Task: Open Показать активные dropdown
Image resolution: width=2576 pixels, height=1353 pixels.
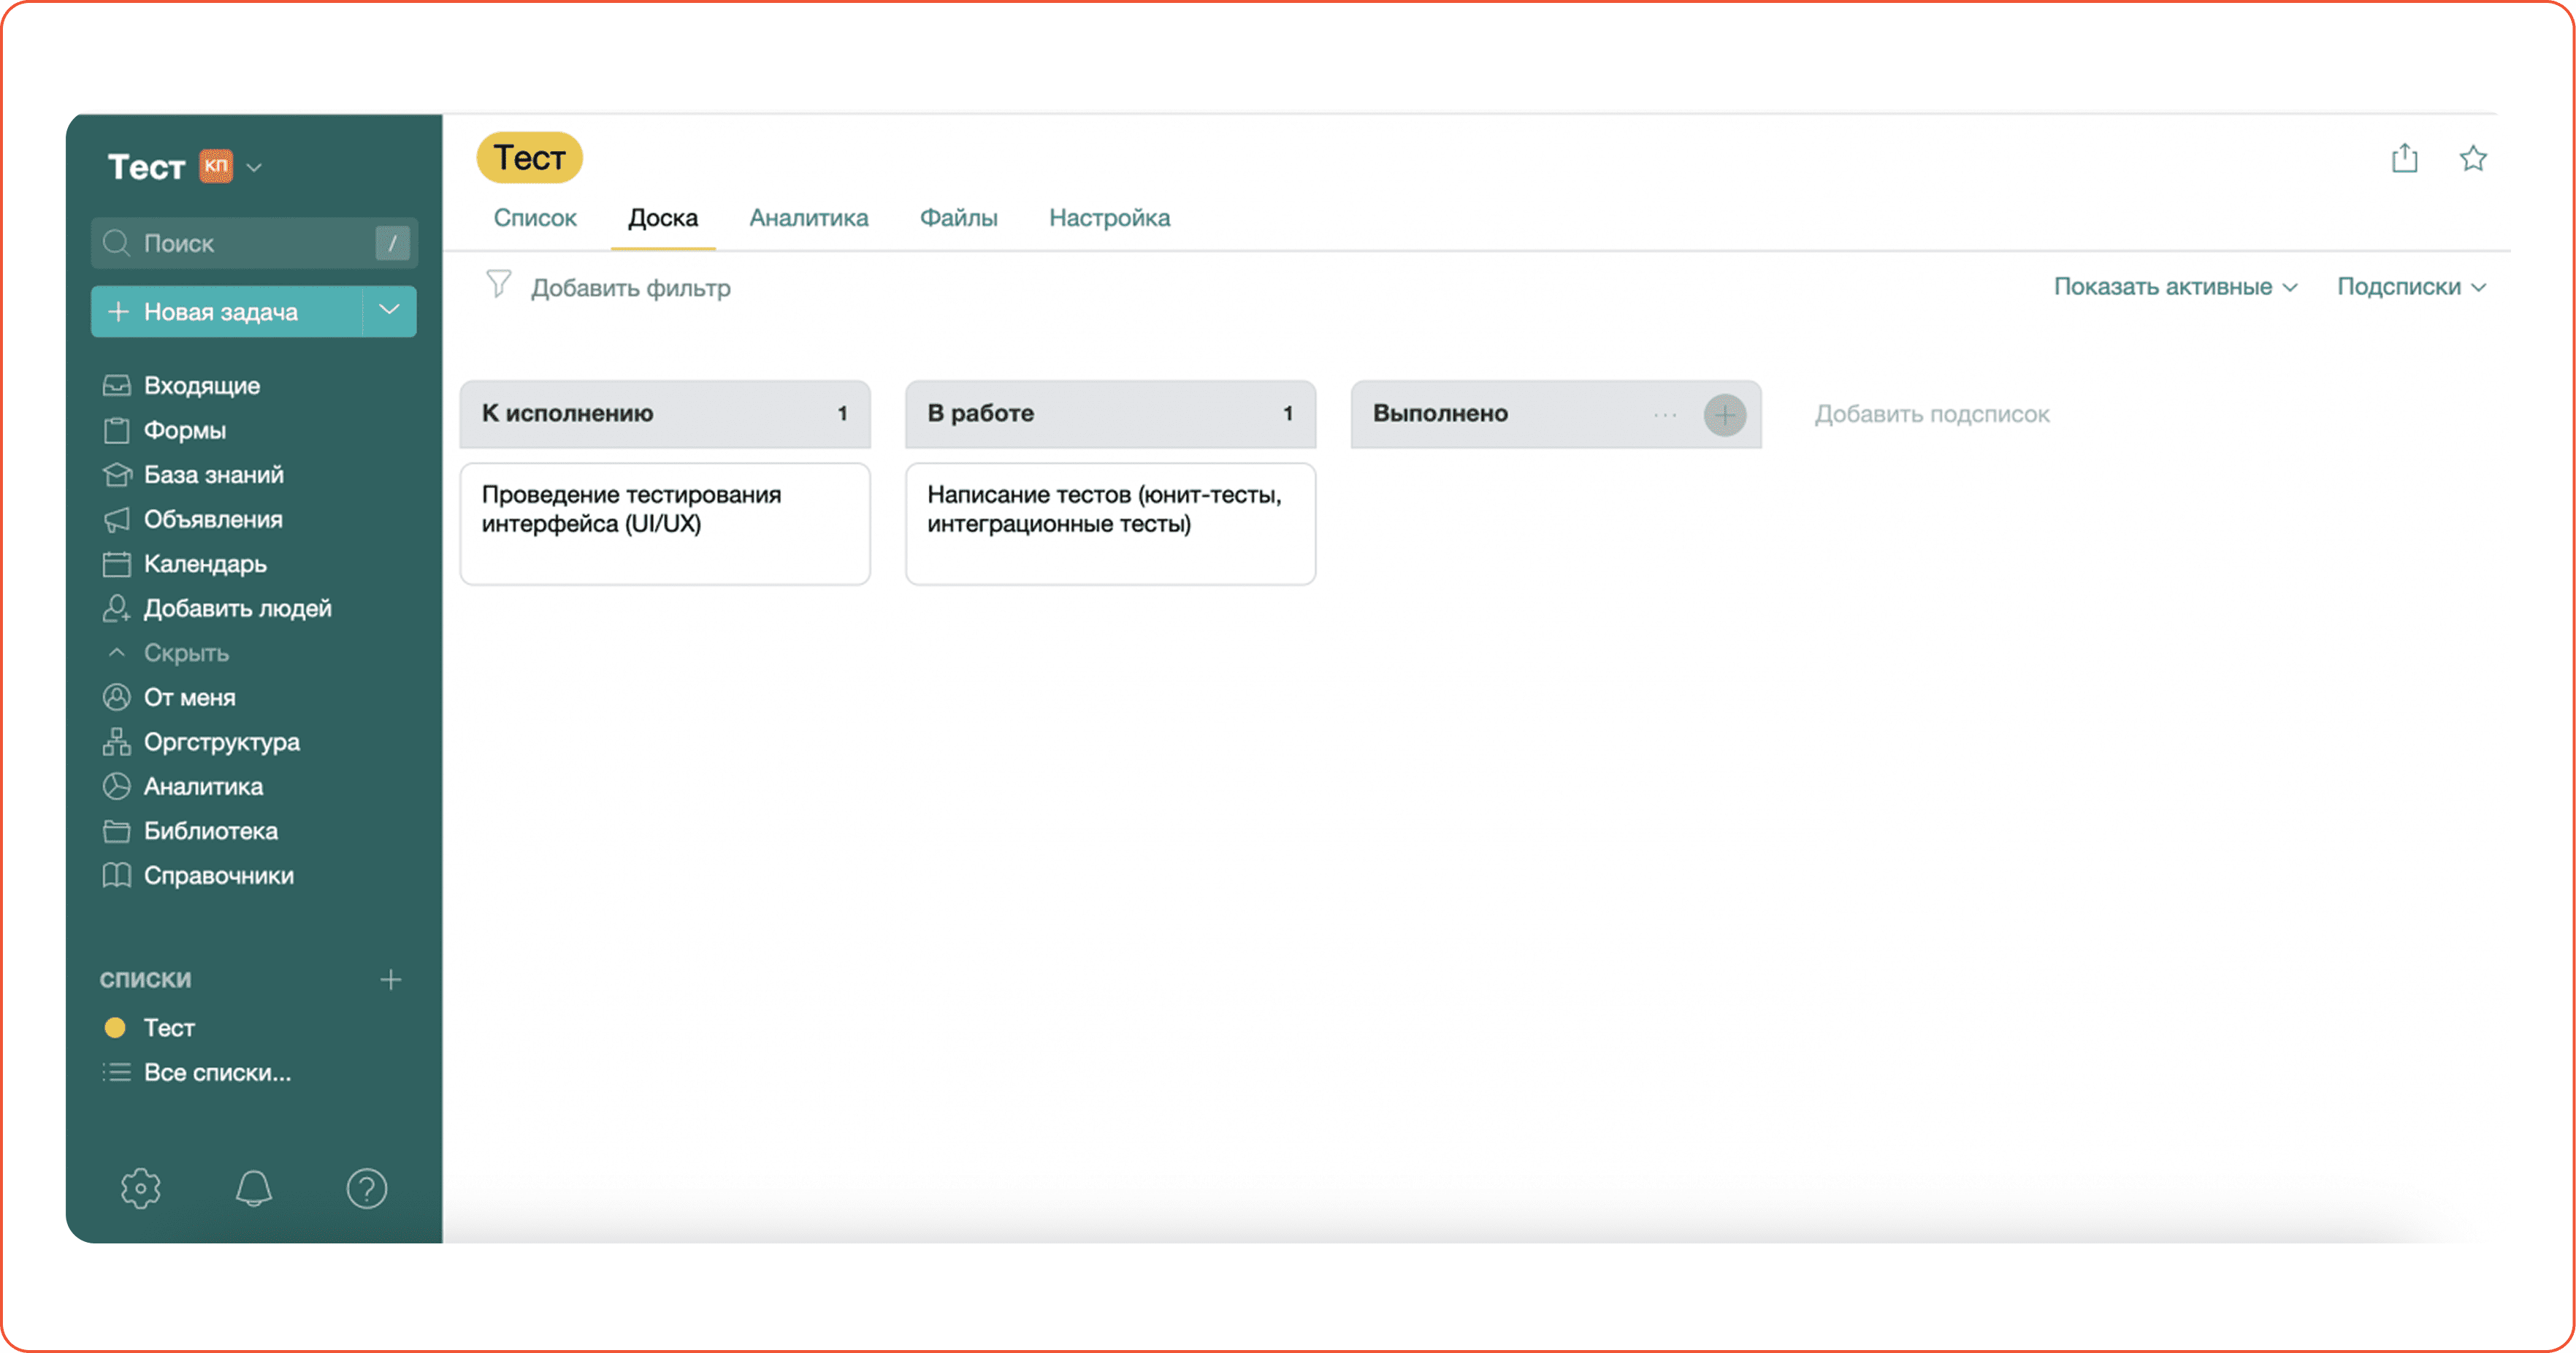Action: click(x=2175, y=287)
